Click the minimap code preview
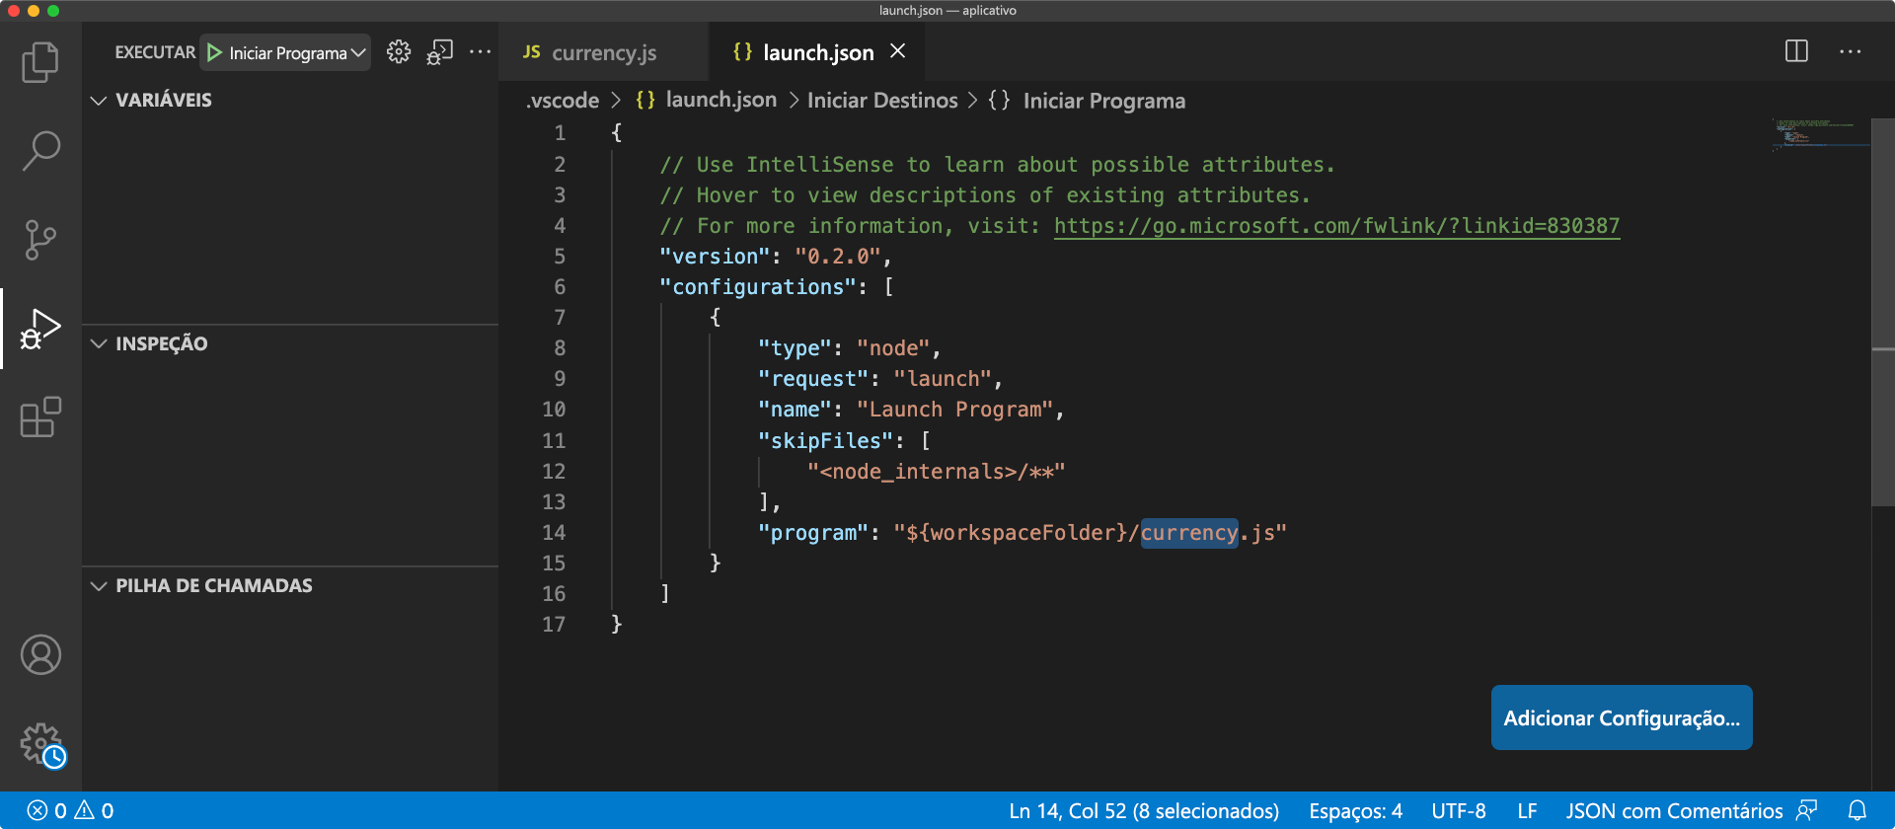This screenshot has width=1895, height=829. coord(1819,133)
